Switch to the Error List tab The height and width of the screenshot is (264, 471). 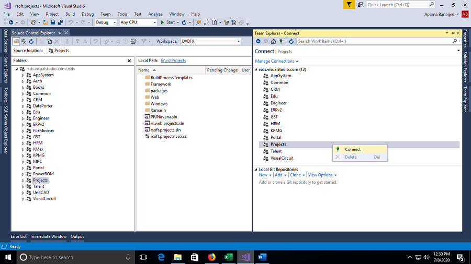click(19, 236)
